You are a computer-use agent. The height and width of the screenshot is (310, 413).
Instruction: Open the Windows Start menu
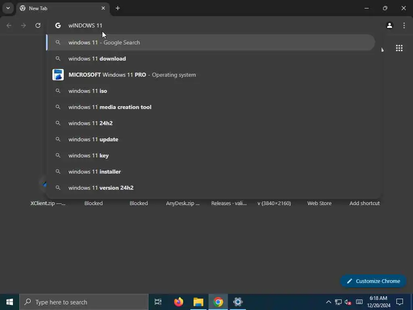pyautogui.click(x=10, y=302)
